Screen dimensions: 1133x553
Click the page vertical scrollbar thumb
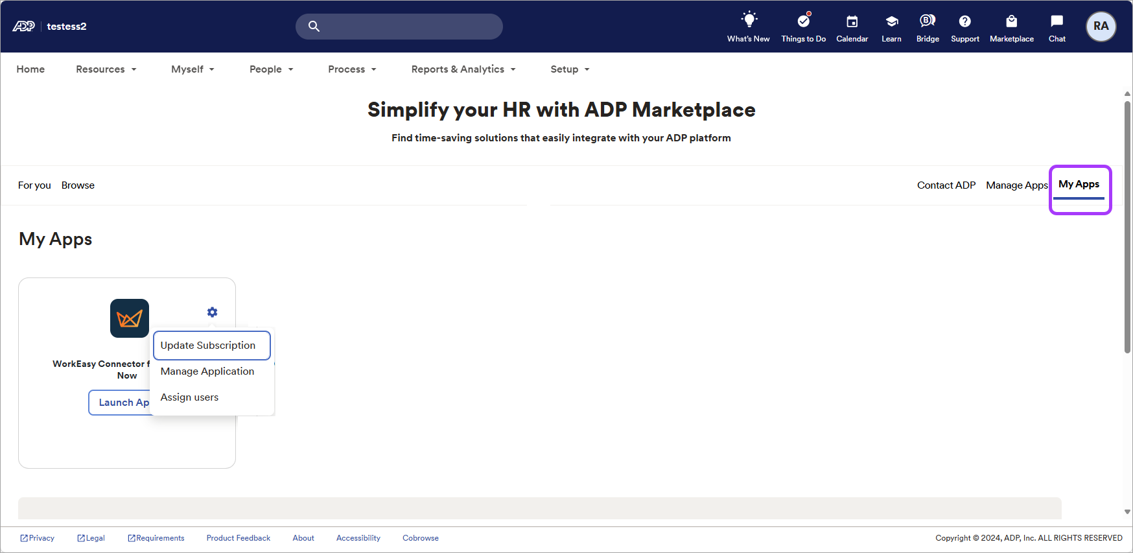tap(1127, 227)
